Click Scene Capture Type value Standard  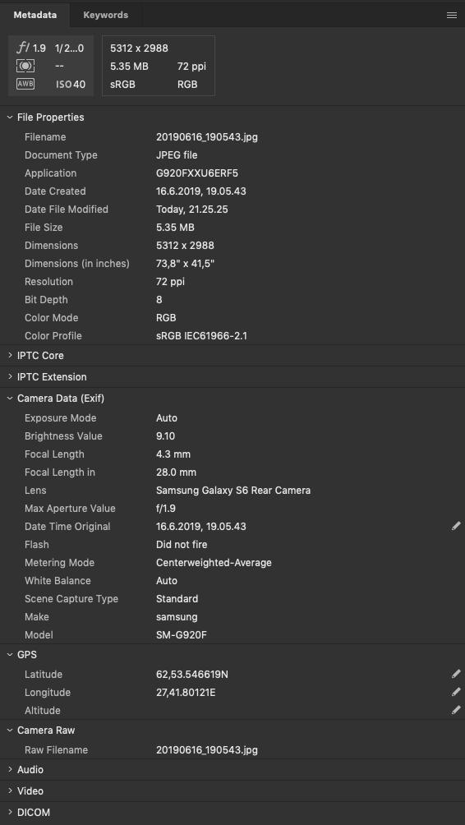coord(177,599)
